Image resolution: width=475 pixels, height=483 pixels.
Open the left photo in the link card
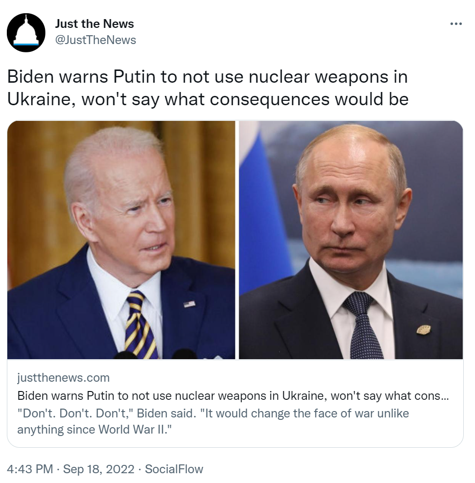tap(121, 240)
